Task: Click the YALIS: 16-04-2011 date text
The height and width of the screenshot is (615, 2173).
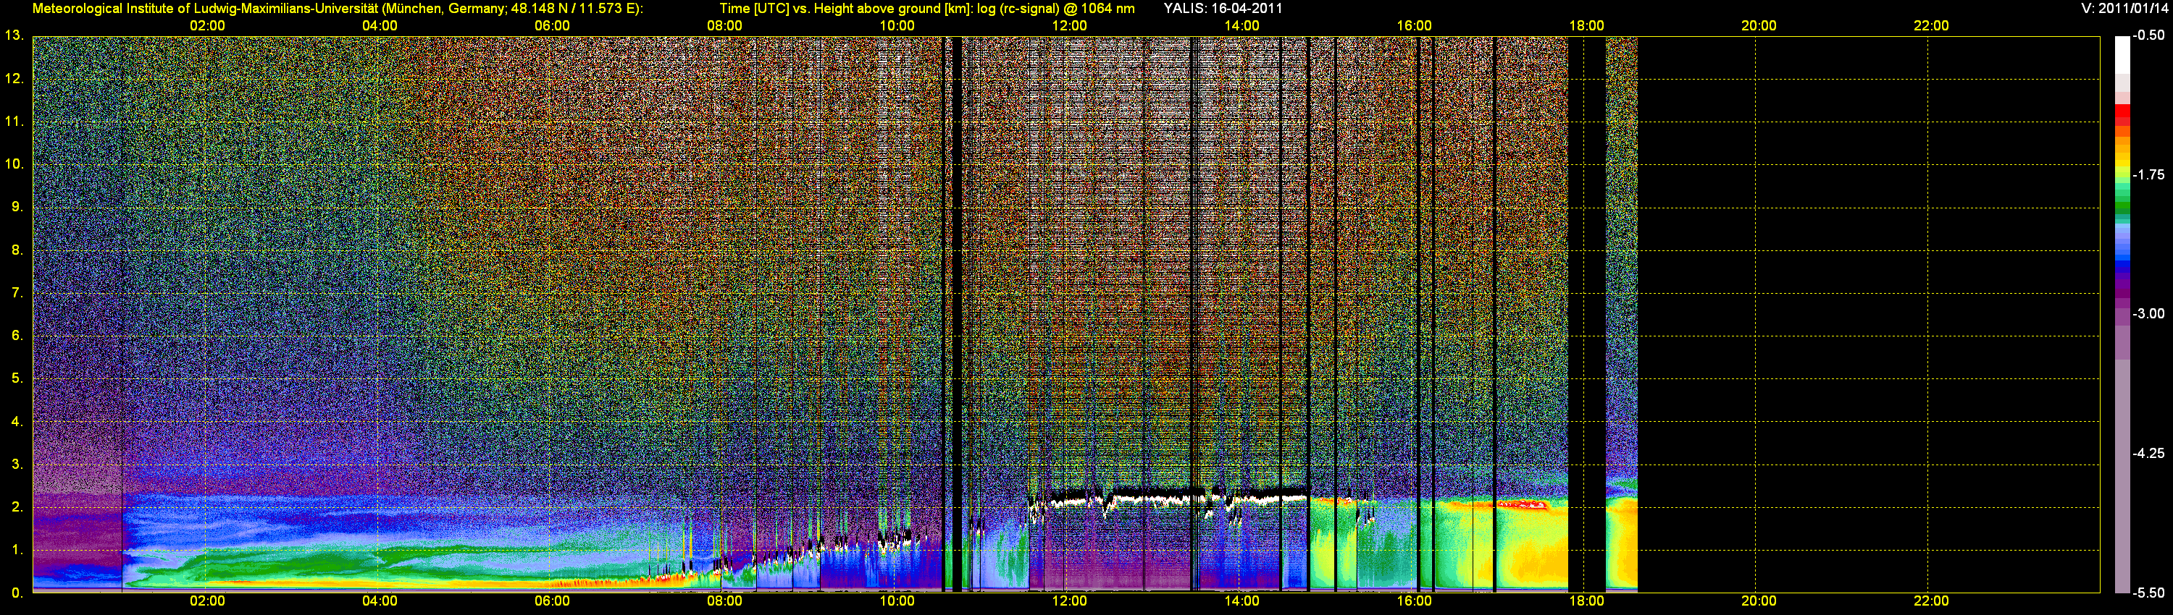Action: (1223, 9)
